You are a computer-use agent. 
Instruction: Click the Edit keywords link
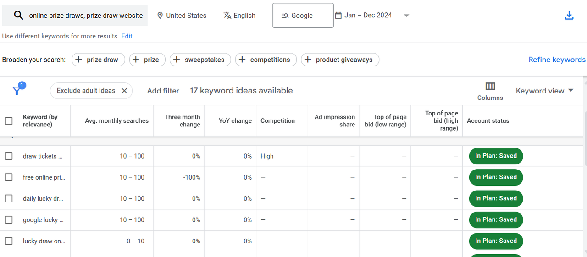pos(127,36)
